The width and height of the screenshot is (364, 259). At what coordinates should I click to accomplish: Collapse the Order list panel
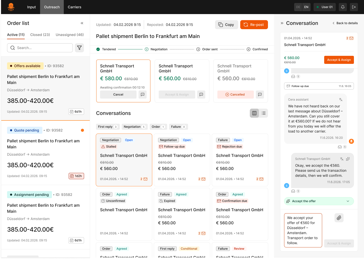82,23
